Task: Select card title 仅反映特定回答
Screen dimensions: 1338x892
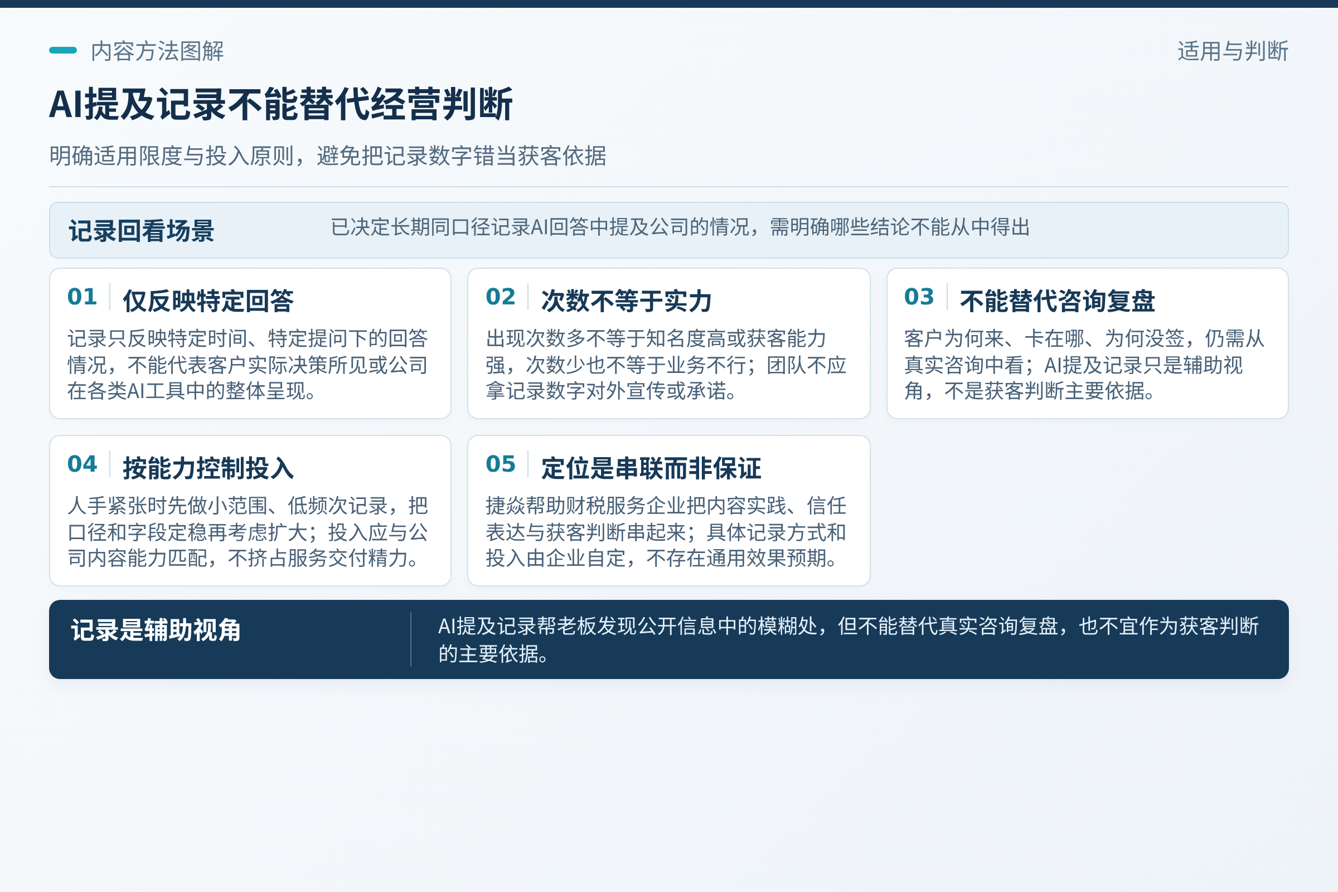Action: [x=208, y=301]
